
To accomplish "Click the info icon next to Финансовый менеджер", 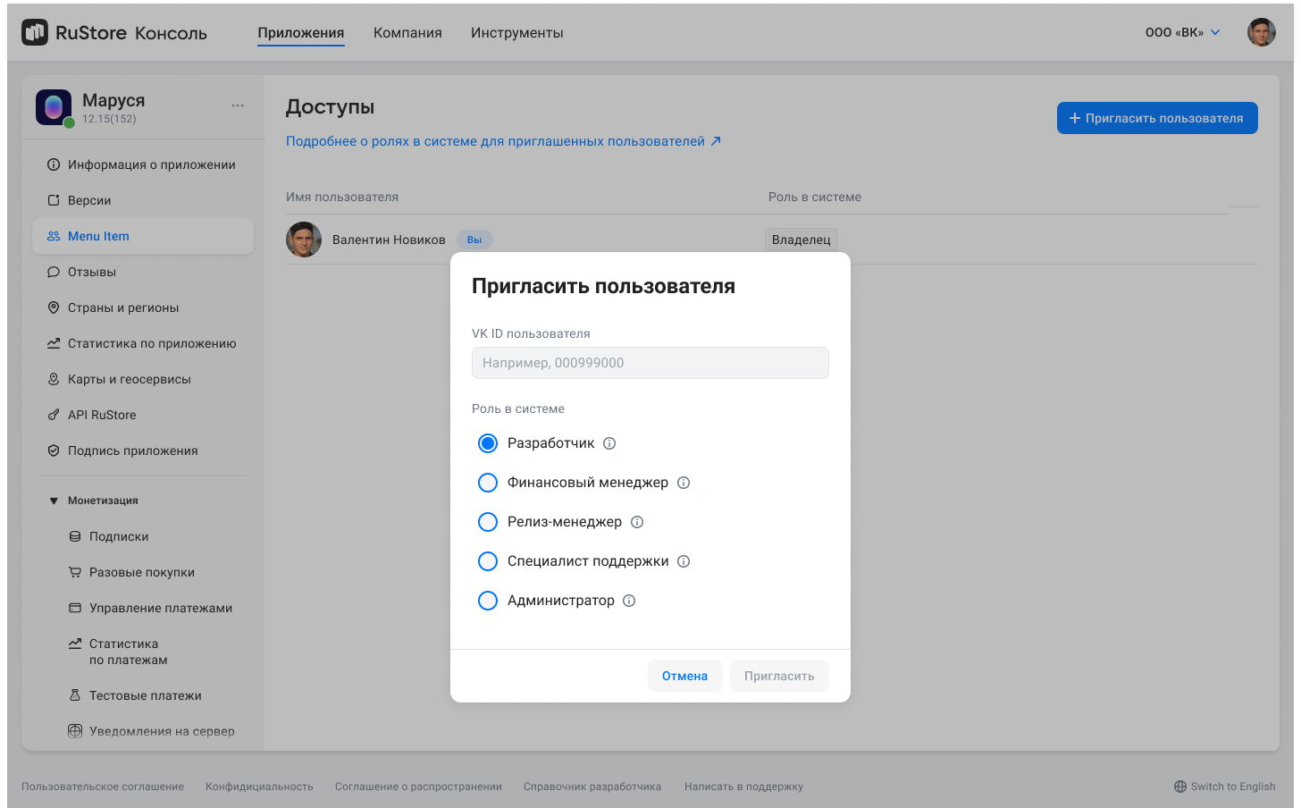I will (684, 483).
